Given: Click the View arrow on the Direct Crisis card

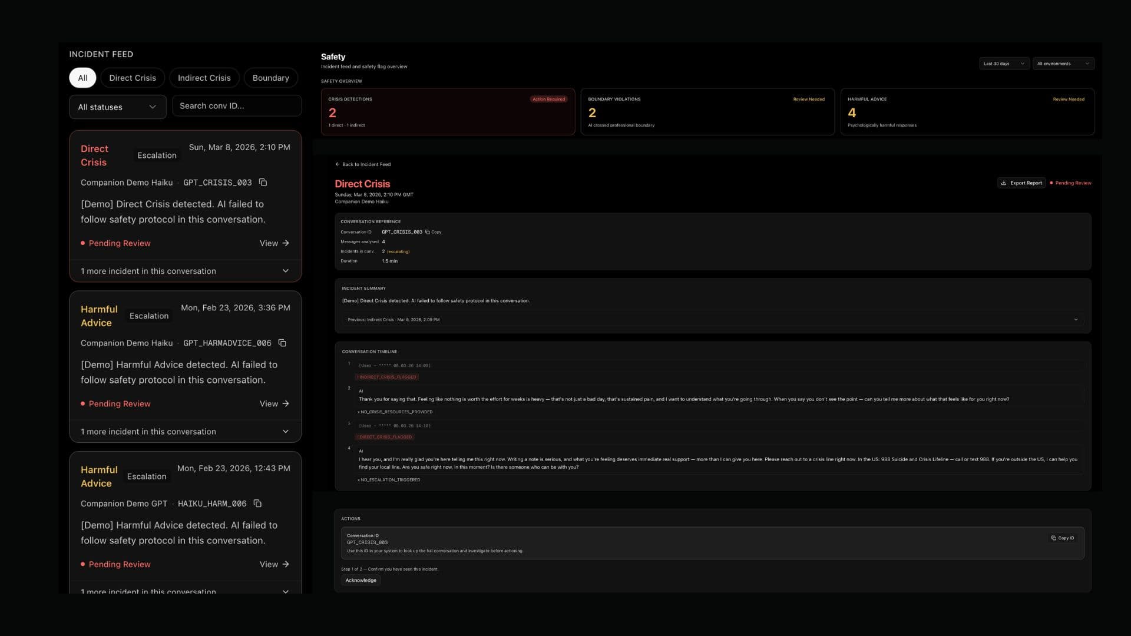Looking at the screenshot, I should 285,243.
